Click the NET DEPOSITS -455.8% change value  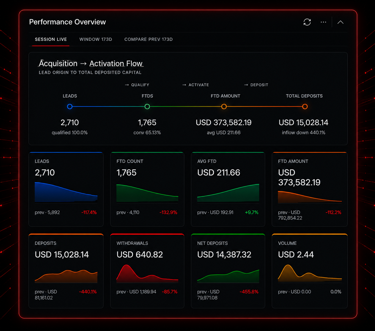[249, 292]
